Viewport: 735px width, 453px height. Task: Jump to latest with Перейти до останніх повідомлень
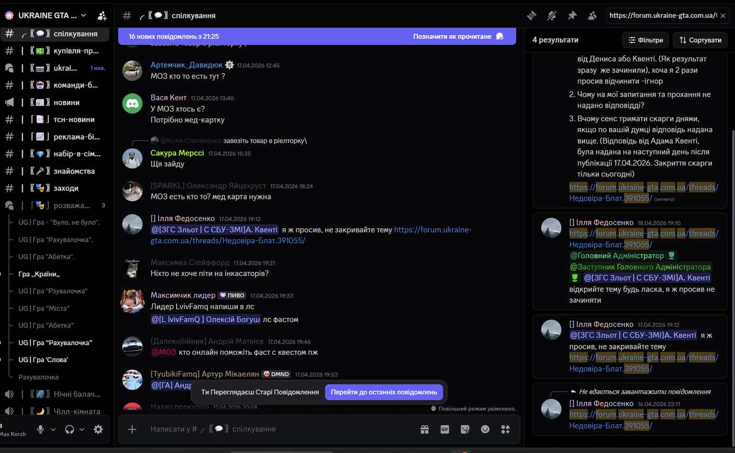[384, 392]
